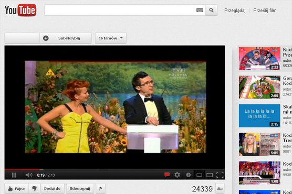Click the 24339 view count
The width and height of the screenshot is (292, 194).
click(202, 189)
